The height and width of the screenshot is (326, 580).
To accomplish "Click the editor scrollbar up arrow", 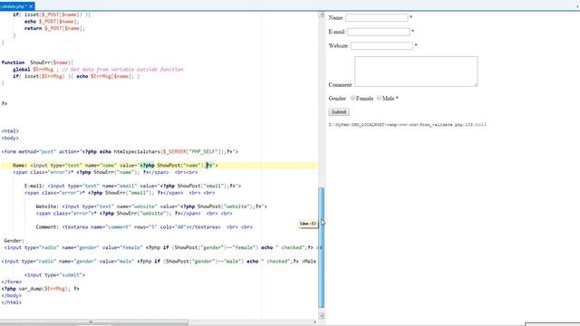I will [x=322, y=14].
